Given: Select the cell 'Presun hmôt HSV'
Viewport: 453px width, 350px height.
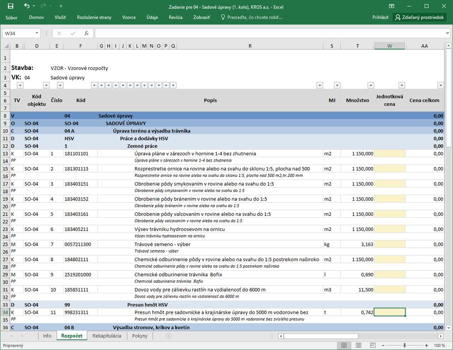Looking at the screenshot, I should pyautogui.click(x=147, y=304).
